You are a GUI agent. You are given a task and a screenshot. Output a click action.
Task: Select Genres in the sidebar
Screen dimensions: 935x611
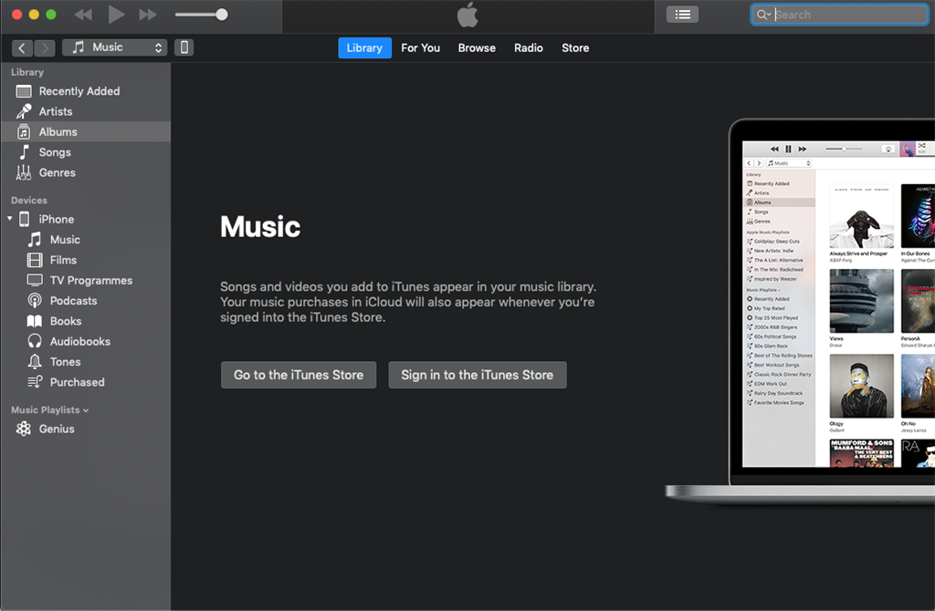(x=86, y=172)
